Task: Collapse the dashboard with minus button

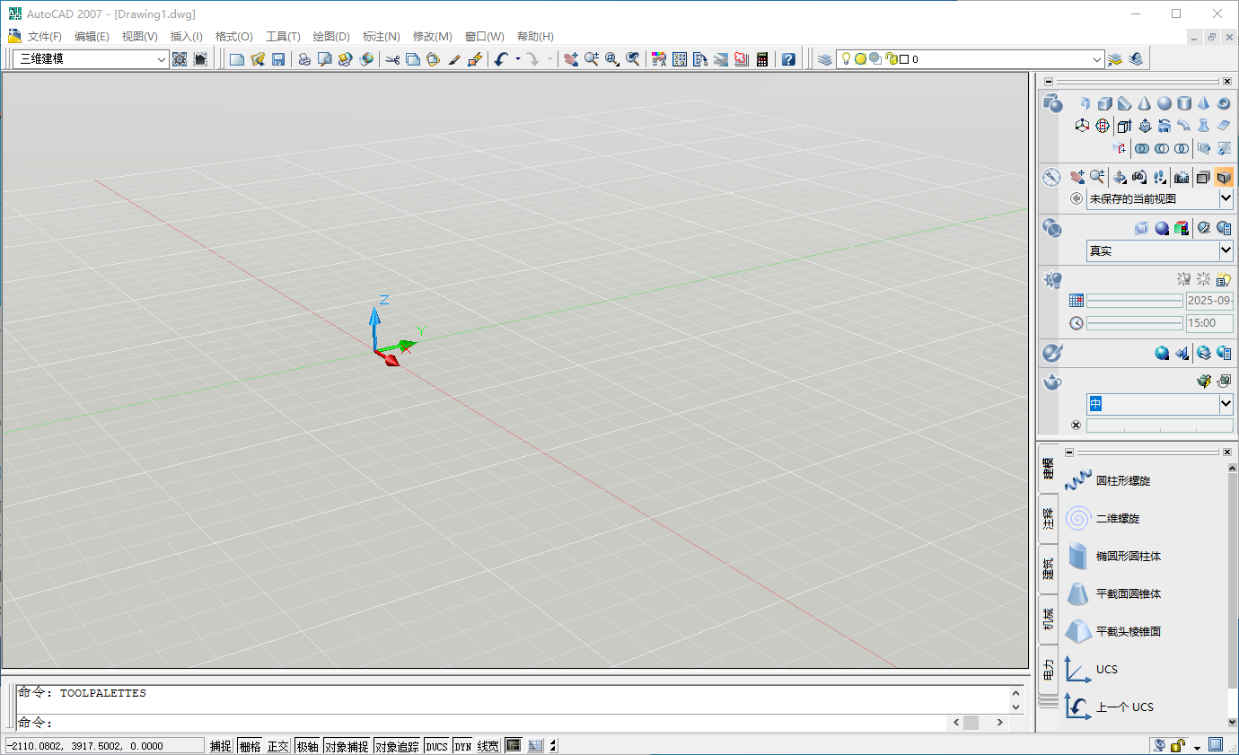Action: click(1048, 82)
